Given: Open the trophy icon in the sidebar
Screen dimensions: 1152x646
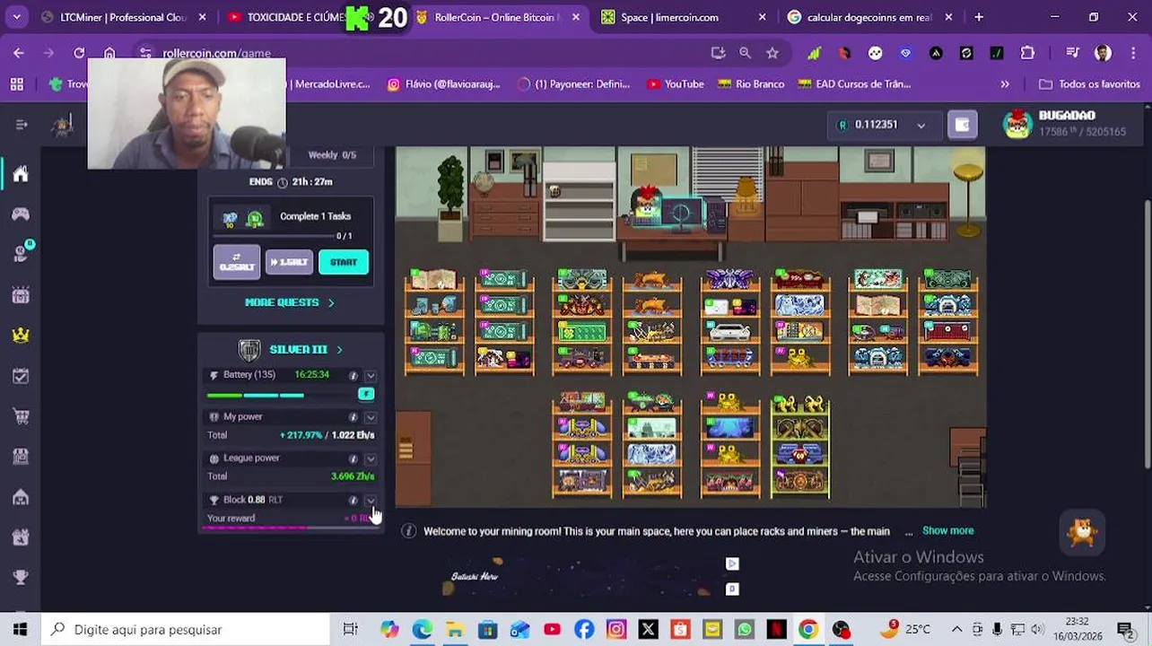Looking at the screenshot, I should pyautogui.click(x=20, y=577).
